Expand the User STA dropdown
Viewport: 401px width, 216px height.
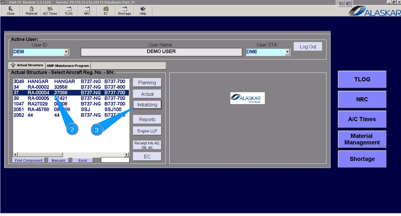tap(287, 52)
